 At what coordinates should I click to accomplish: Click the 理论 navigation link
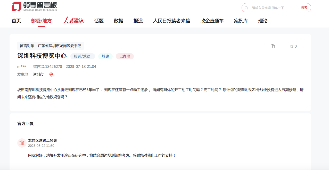click(263, 21)
